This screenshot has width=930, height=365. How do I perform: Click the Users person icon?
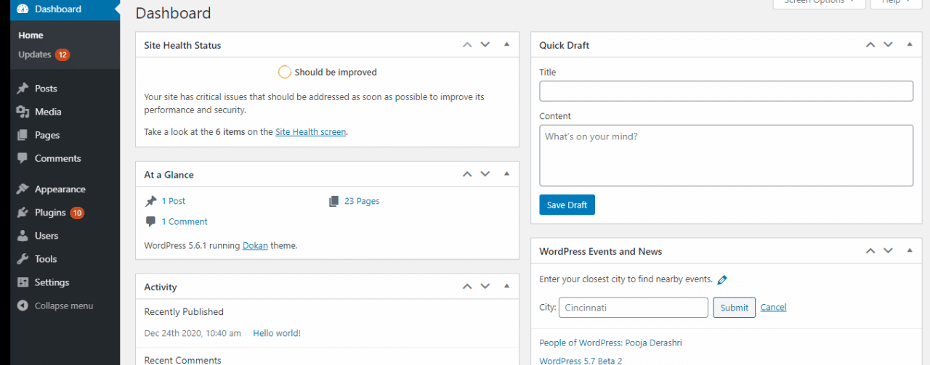(23, 236)
